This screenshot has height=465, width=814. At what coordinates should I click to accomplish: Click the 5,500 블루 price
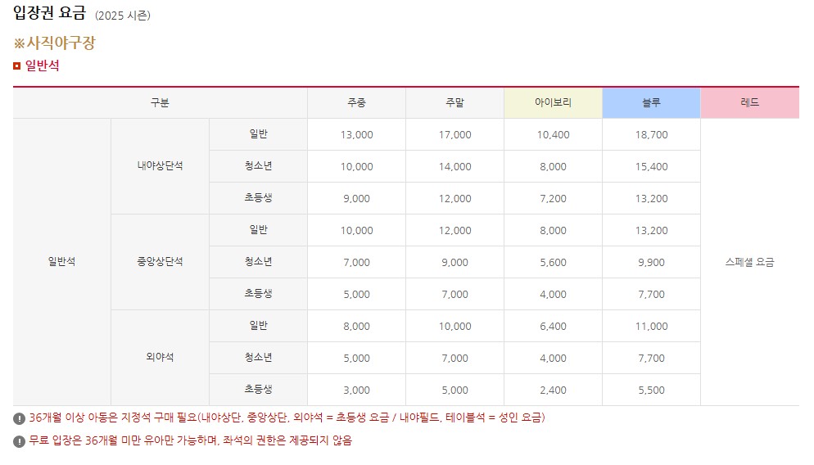tap(652, 391)
